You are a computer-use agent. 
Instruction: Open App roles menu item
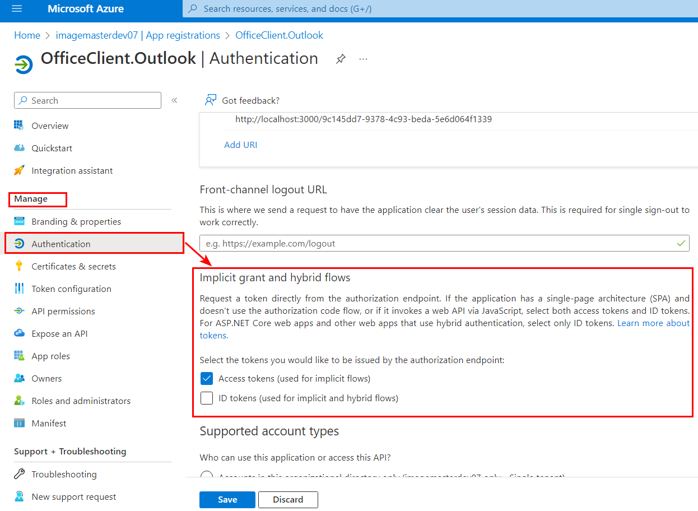click(x=50, y=356)
